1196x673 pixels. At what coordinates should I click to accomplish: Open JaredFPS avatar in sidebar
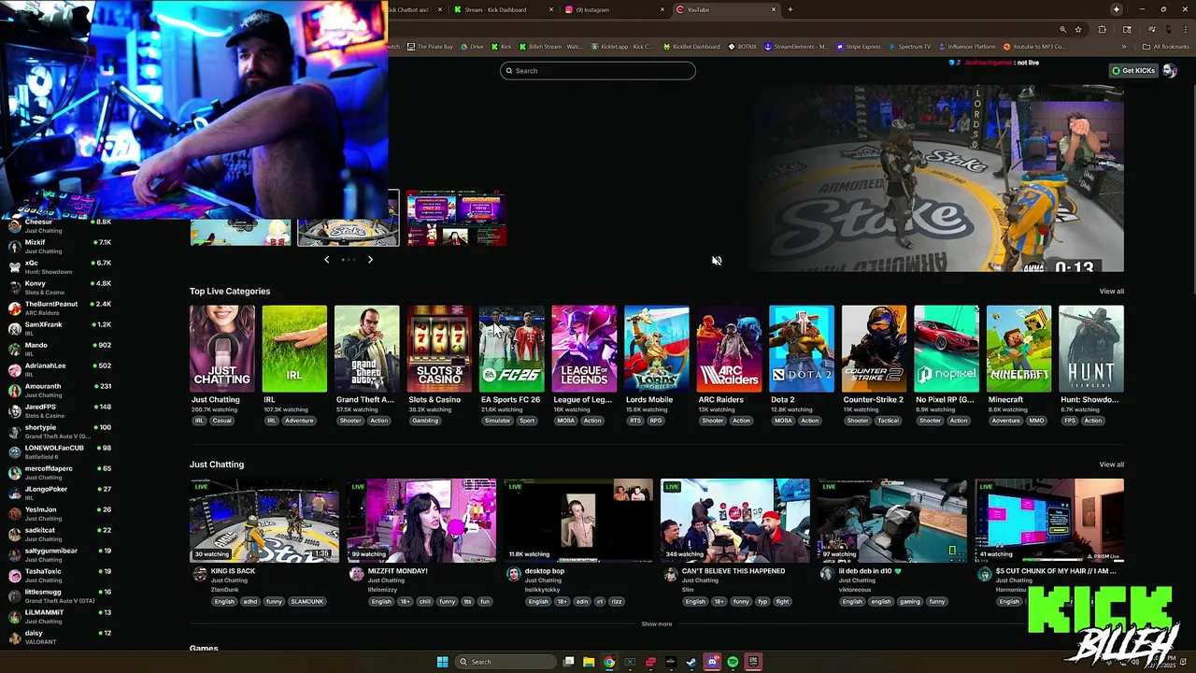point(14,410)
